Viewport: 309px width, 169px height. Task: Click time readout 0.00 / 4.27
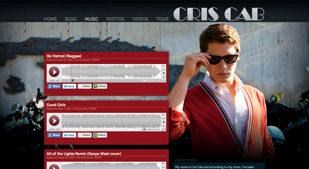point(54,81)
